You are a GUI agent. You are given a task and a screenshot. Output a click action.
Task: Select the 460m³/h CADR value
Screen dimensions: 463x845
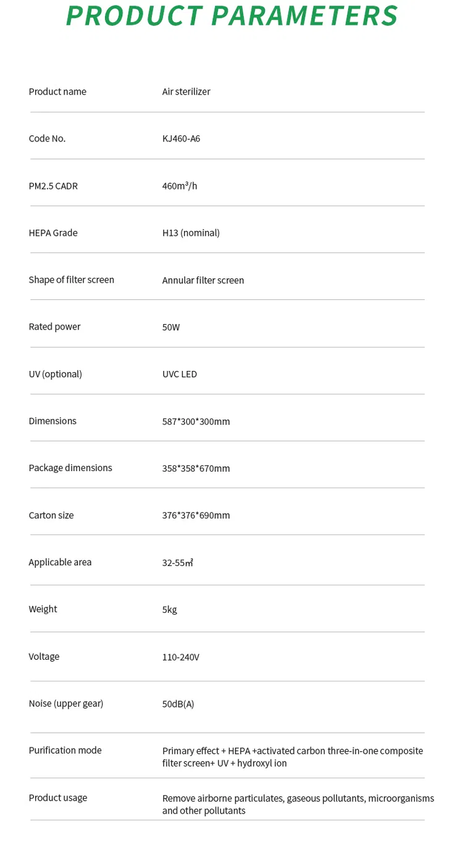[180, 186]
